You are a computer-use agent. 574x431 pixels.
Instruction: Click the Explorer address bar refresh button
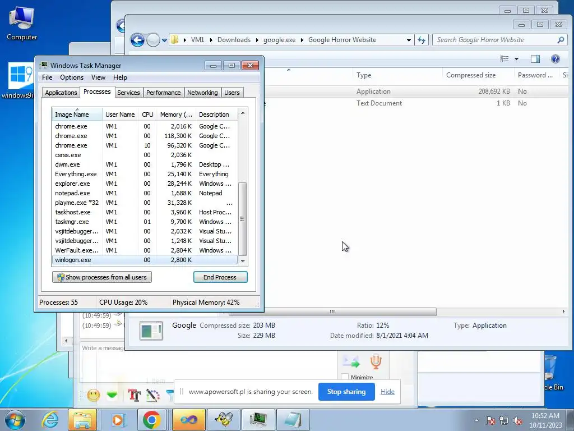[422, 40]
